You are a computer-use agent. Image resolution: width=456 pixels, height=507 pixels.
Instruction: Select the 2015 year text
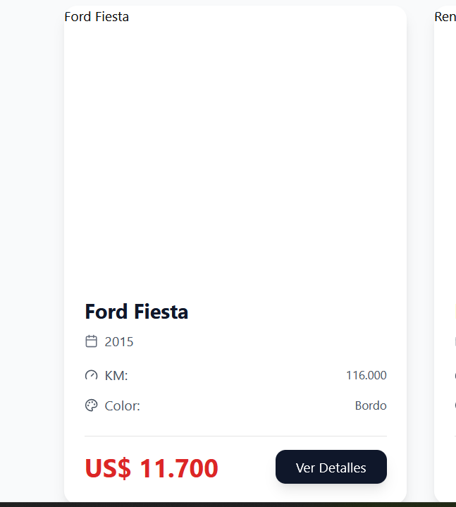tap(119, 342)
